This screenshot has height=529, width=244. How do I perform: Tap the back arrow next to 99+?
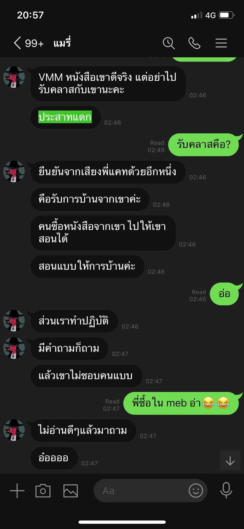pyautogui.click(x=17, y=43)
